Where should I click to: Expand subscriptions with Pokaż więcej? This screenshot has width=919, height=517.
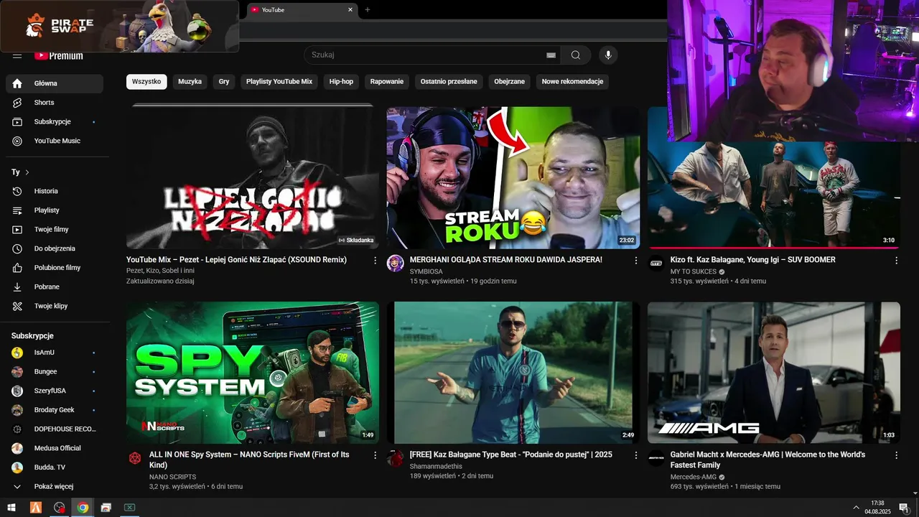55,487
